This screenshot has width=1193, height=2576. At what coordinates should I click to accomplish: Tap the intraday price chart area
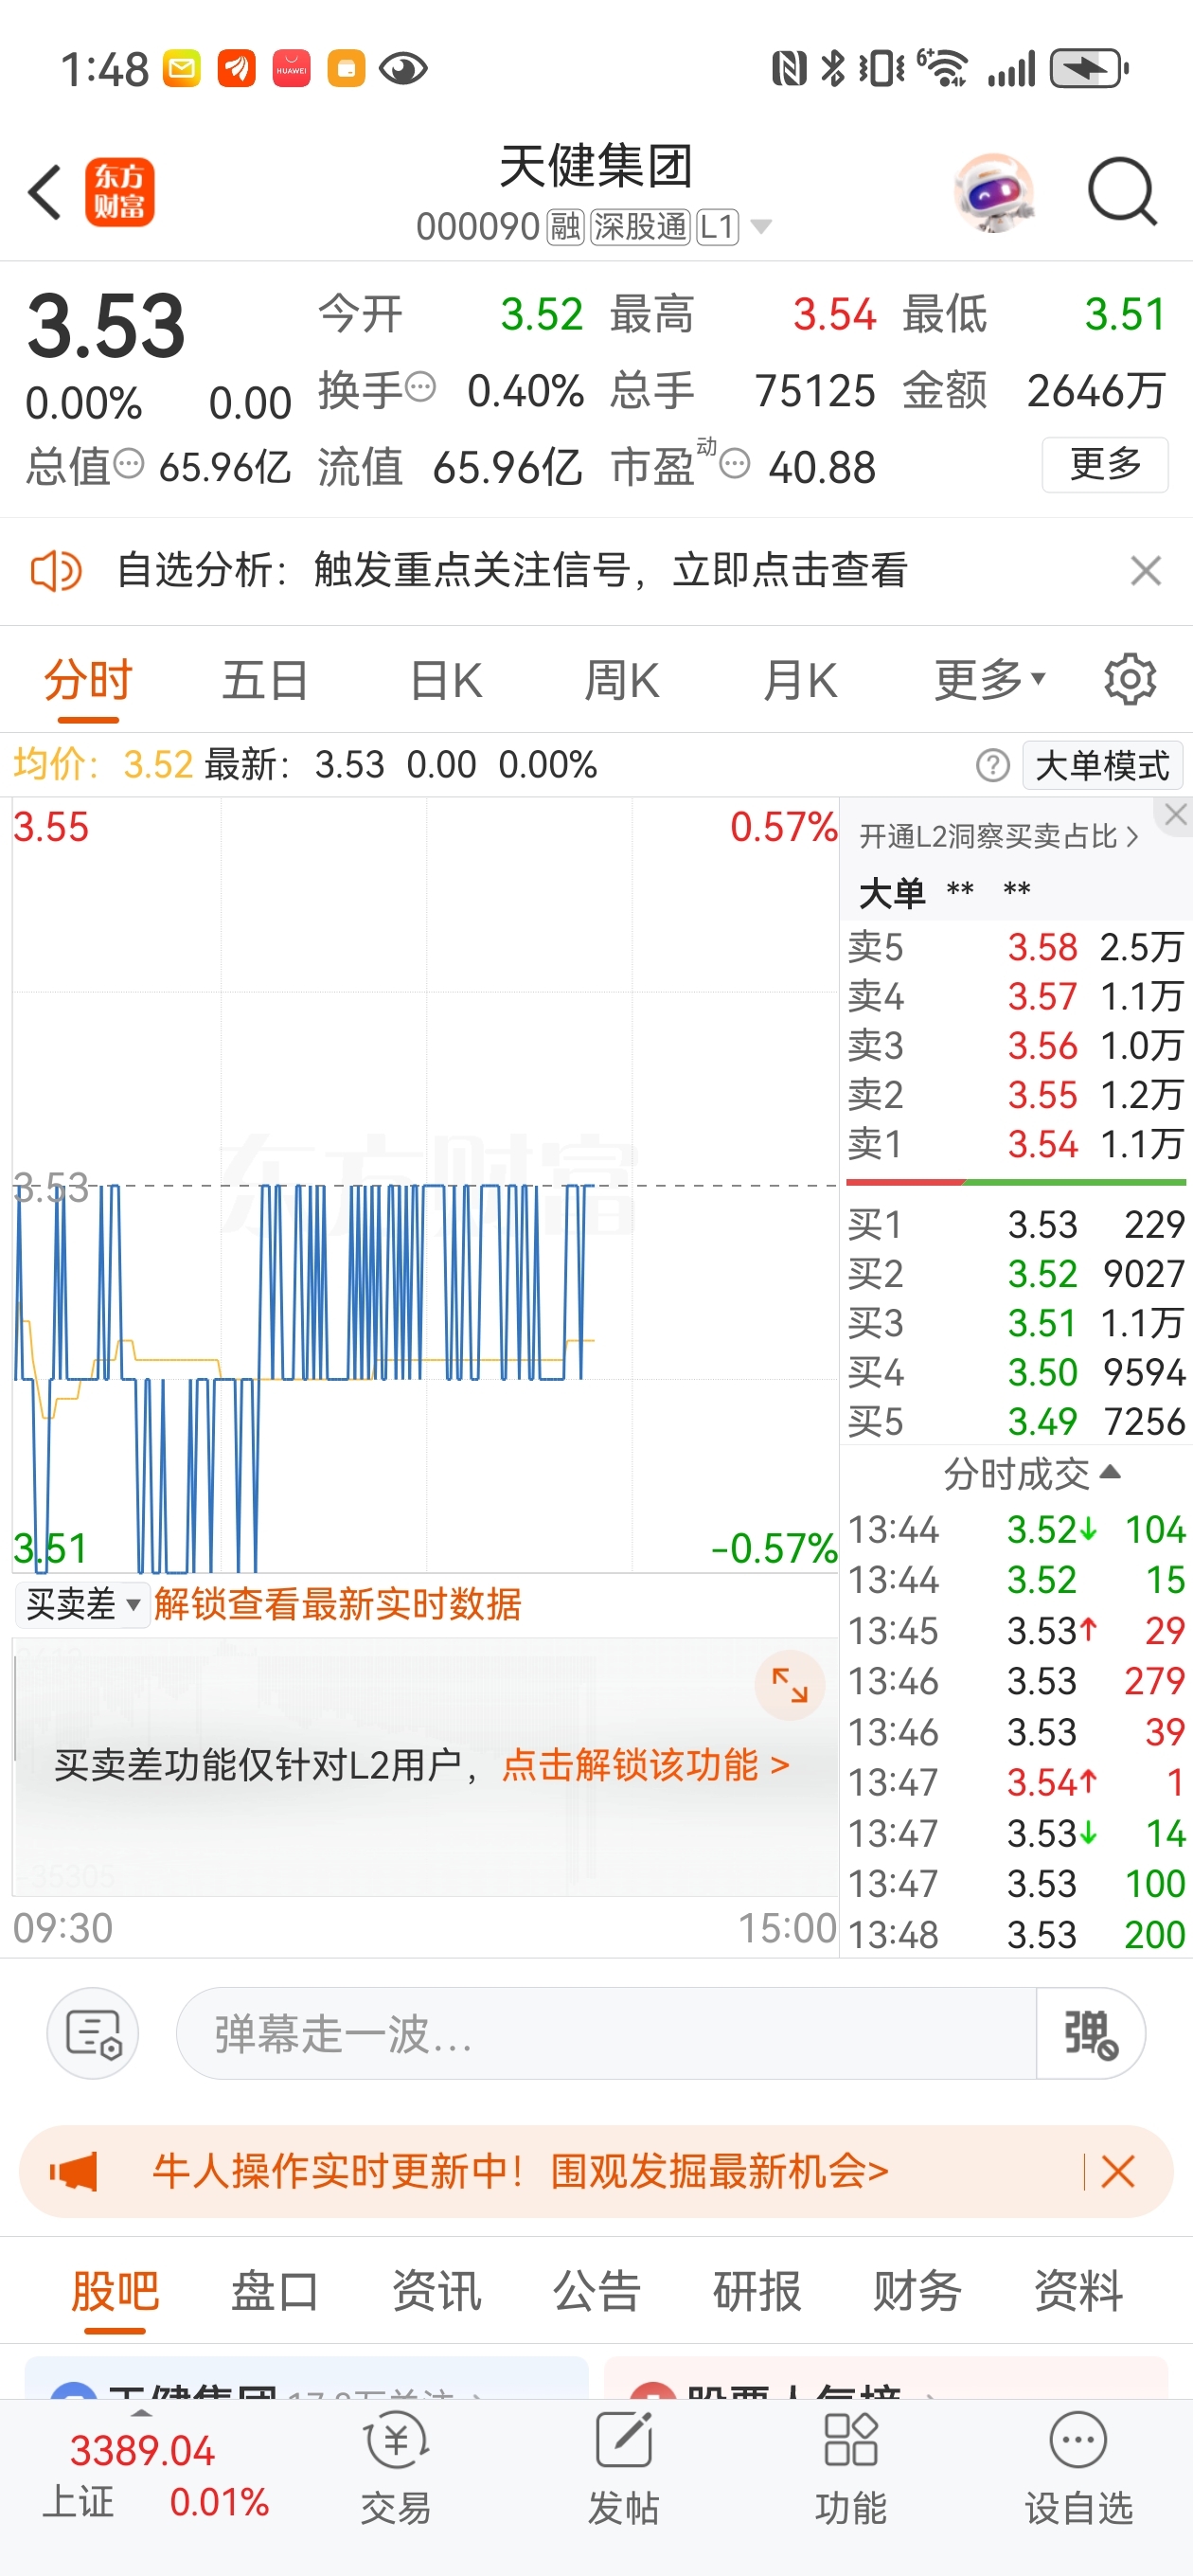[425, 1185]
